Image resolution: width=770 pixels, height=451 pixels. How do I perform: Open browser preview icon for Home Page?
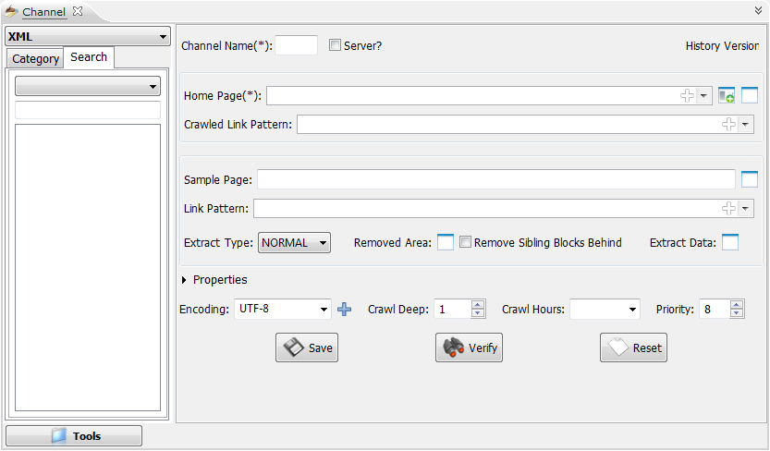pos(750,95)
